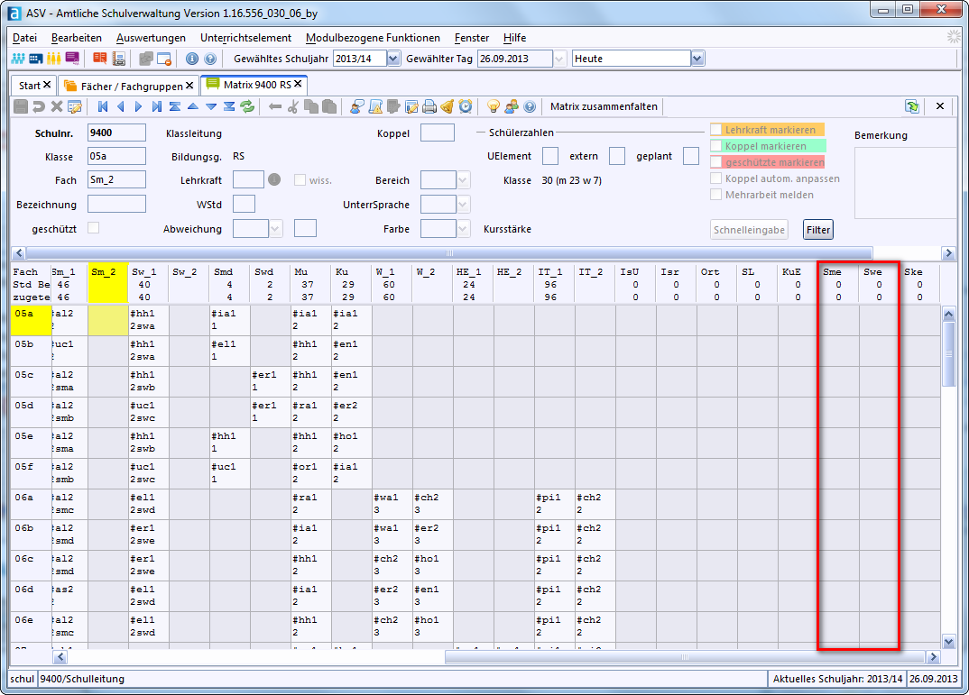Close the Matrix 9400 RS tab

(298, 83)
